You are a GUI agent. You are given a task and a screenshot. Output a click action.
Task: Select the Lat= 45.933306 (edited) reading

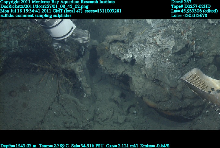coord(194,11)
